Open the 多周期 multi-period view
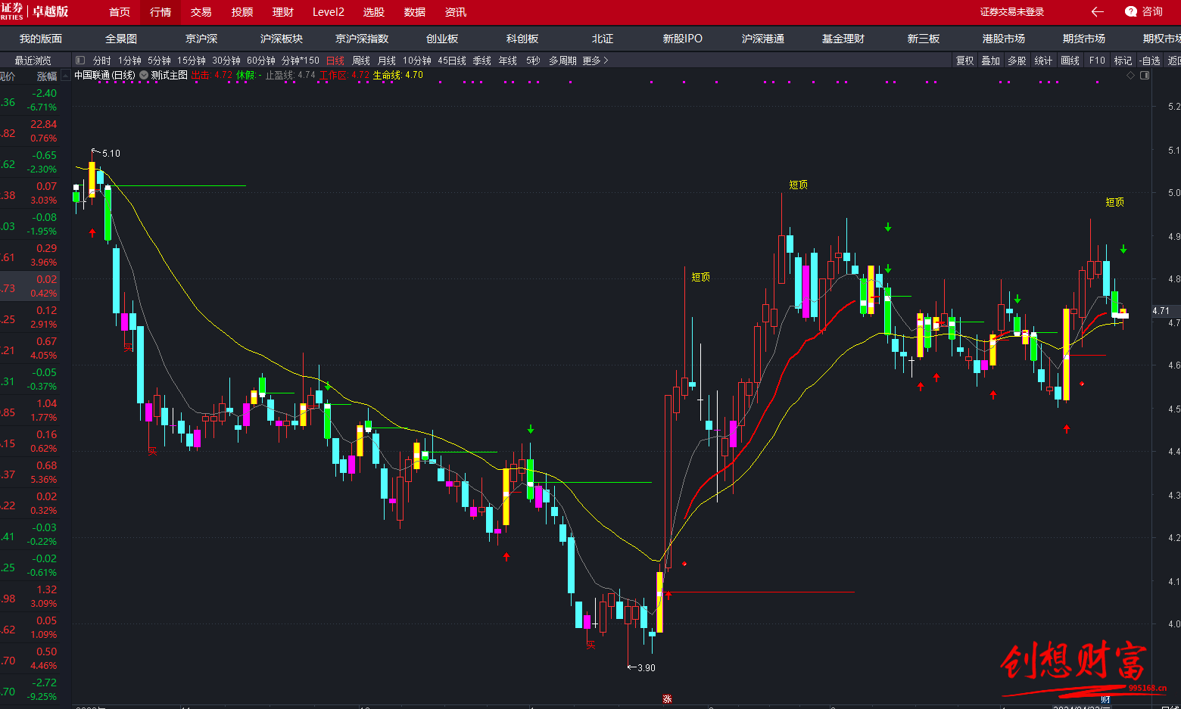Viewport: 1181px width, 709px height. (x=562, y=61)
